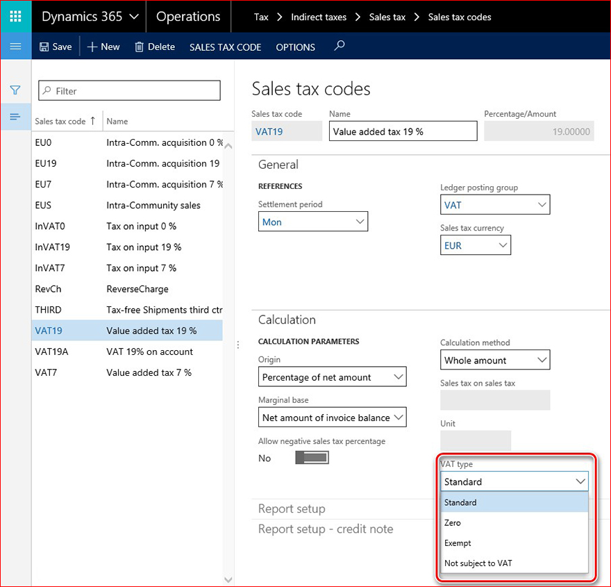Click the list view icon in sidebar
The width and height of the screenshot is (611, 587).
pyautogui.click(x=15, y=117)
